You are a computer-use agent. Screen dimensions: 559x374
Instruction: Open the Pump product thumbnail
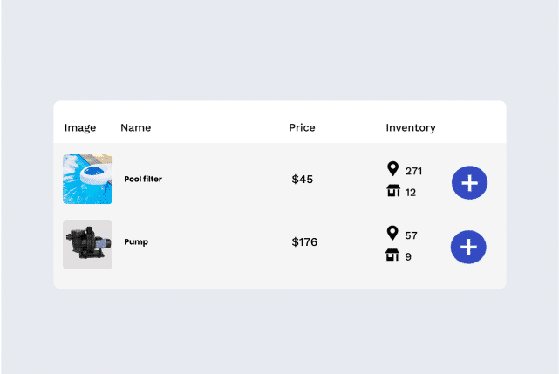pos(88,245)
